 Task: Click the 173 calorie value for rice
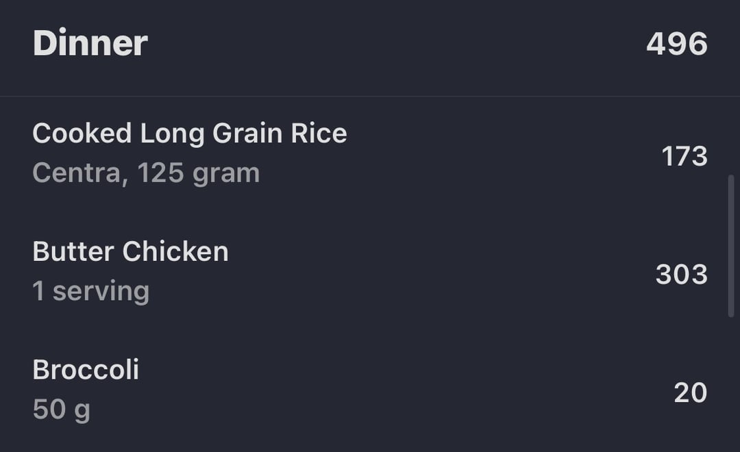coord(684,157)
